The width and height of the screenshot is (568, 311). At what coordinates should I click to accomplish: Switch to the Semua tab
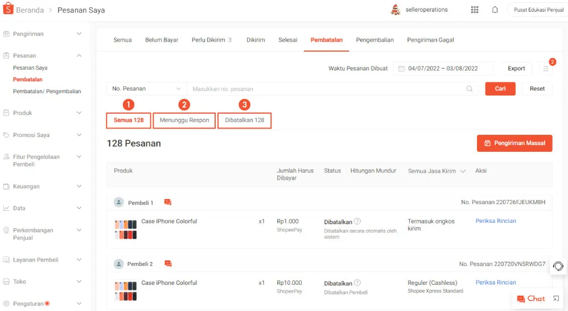click(122, 40)
